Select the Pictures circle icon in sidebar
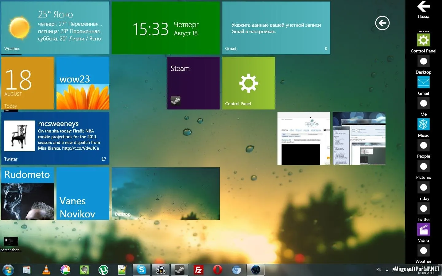The image size is (442, 276). coord(423,167)
